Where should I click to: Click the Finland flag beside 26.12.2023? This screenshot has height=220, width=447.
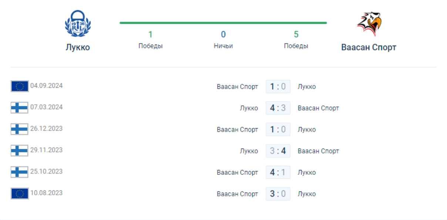coord(20,129)
